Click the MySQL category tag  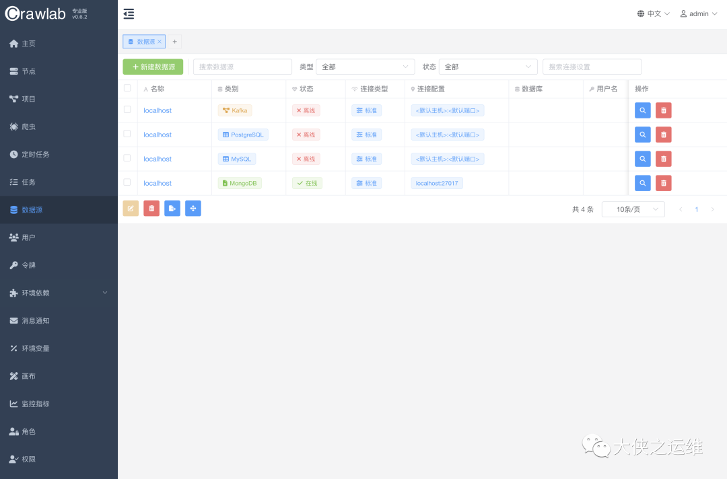point(237,159)
